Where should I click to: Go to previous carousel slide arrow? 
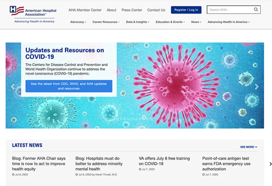[13, 86]
